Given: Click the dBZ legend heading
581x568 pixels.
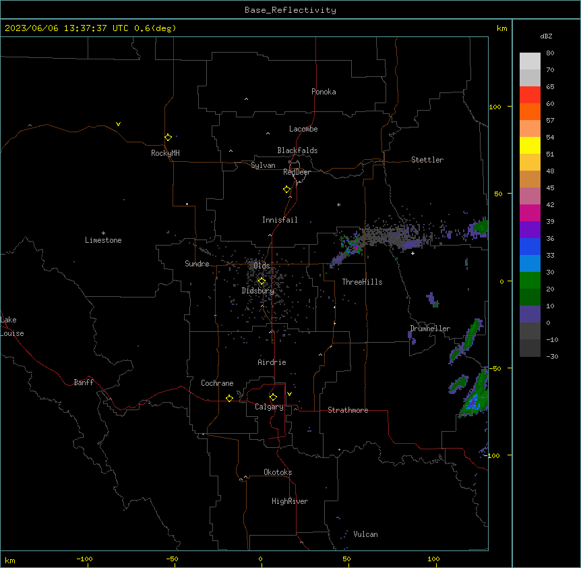Looking at the screenshot, I should (x=546, y=36).
